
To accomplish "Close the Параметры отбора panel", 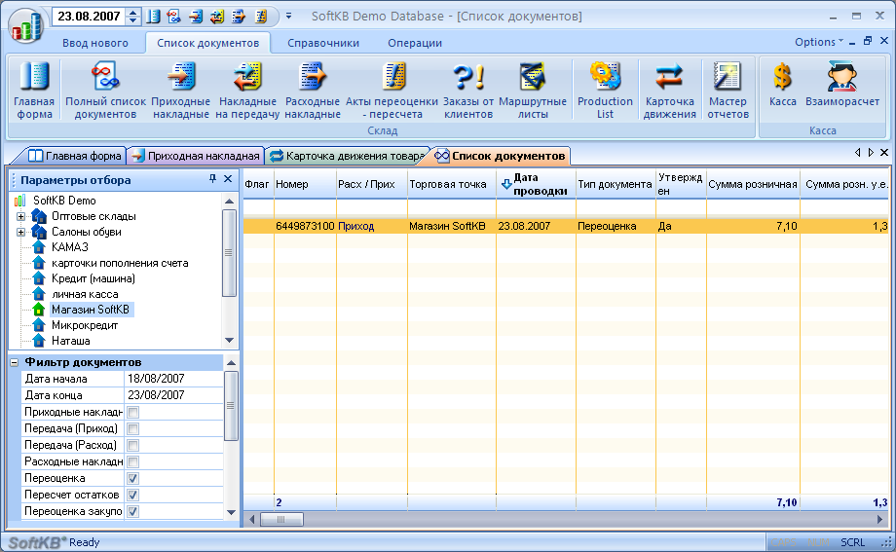I will tap(228, 179).
